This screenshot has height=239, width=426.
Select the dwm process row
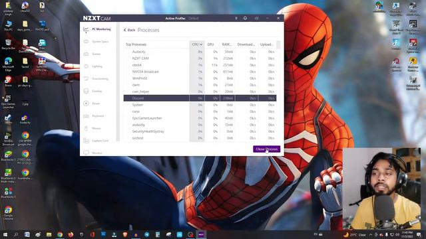pyautogui.click(x=200, y=85)
